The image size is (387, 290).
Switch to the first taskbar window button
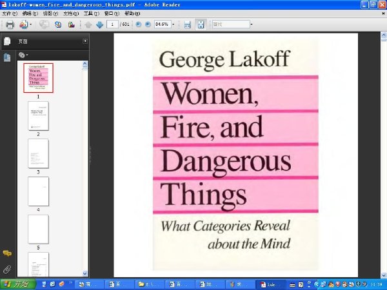click(x=90, y=285)
